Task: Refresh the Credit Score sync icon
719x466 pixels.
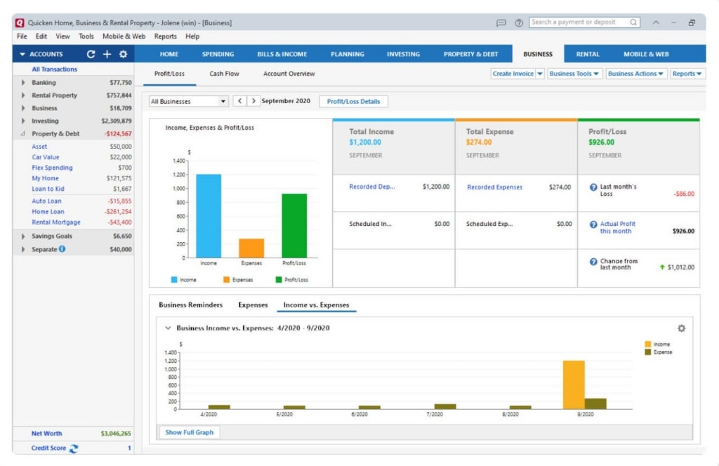Action: [x=73, y=448]
